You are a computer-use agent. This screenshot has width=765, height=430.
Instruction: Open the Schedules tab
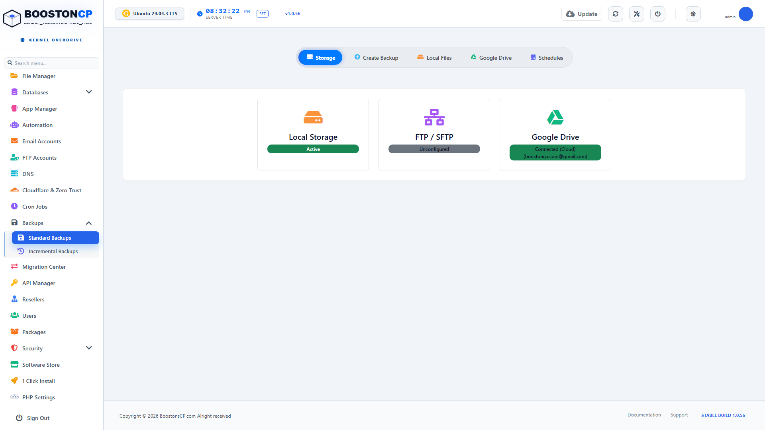547,58
